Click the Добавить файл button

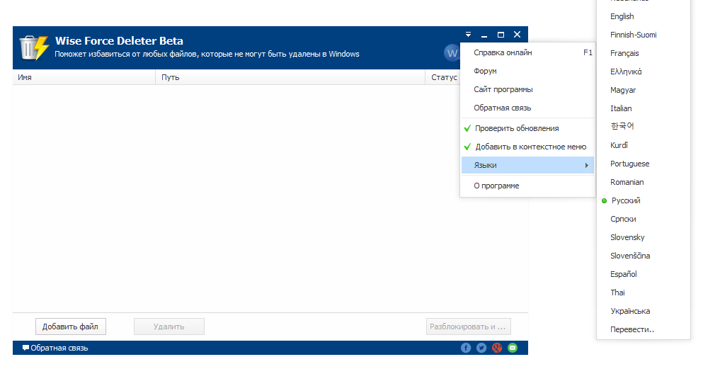point(70,327)
